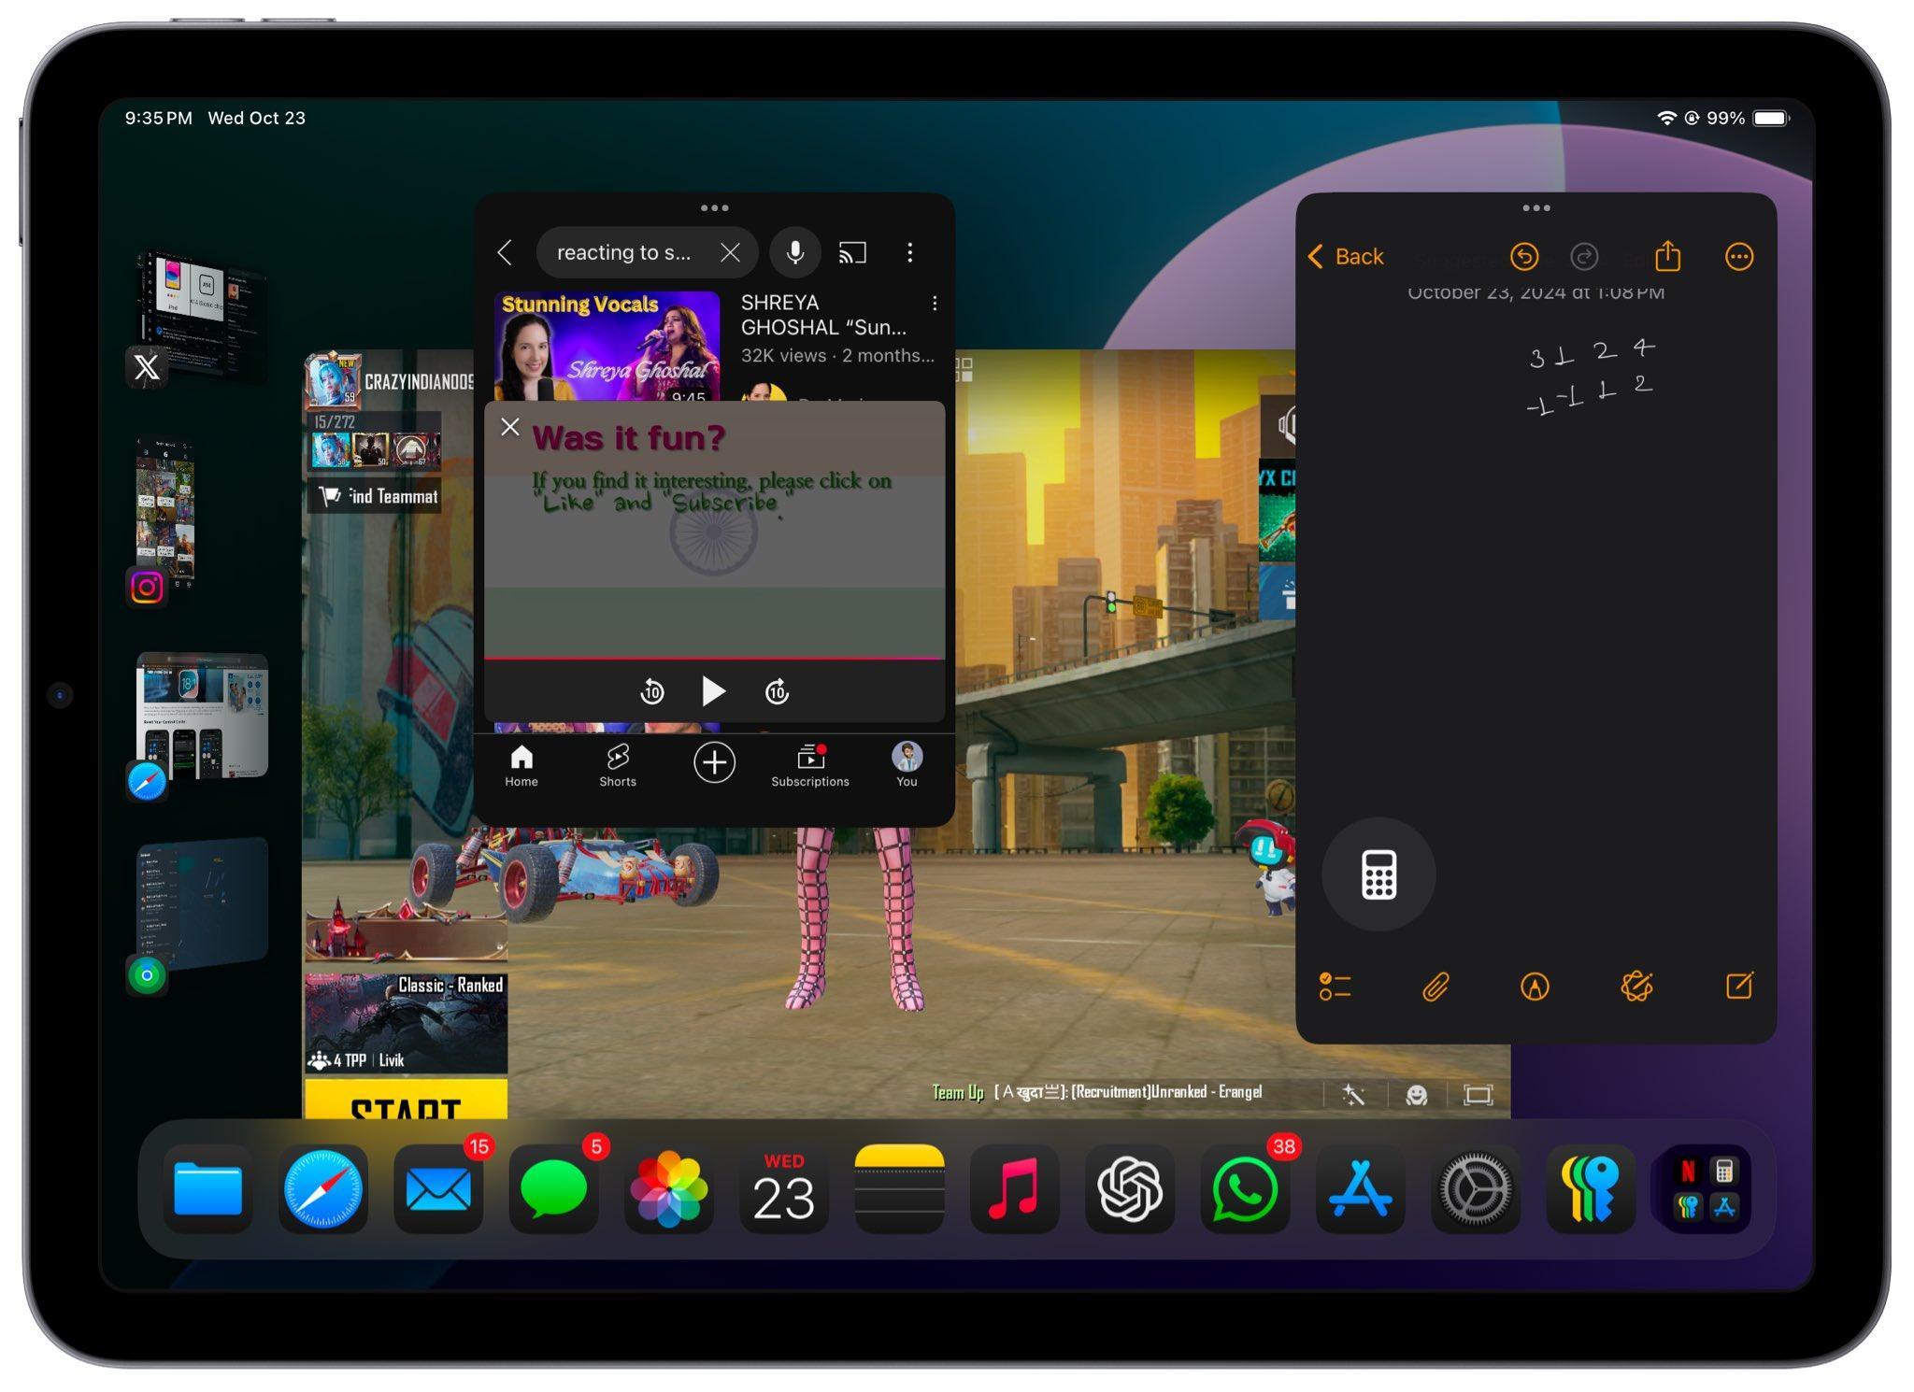The image size is (1914, 1392).
Task: Skip forward 10 seconds in miniplayer
Action: click(x=777, y=691)
